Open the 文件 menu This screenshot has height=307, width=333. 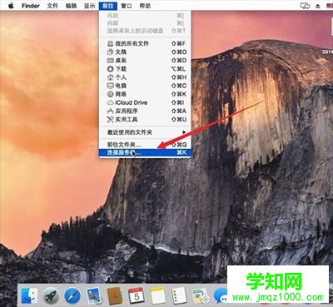52,6
